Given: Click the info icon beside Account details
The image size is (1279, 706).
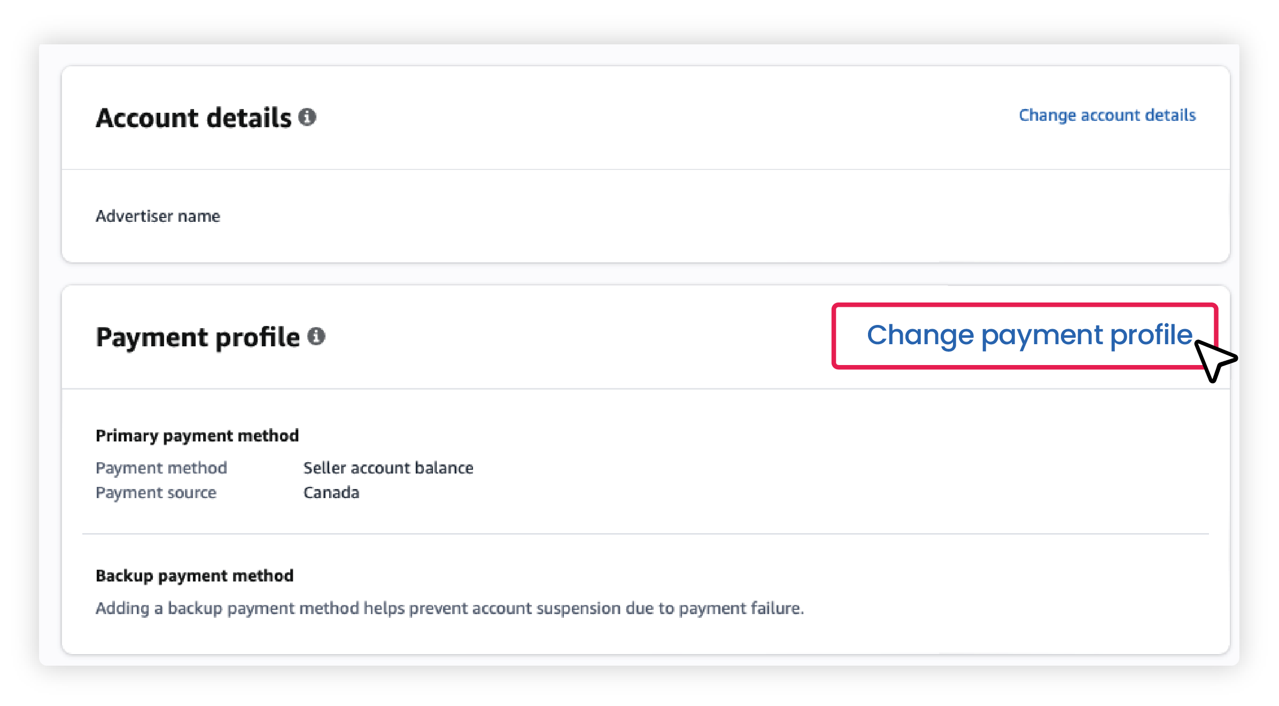Looking at the screenshot, I should (x=307, y=117).
